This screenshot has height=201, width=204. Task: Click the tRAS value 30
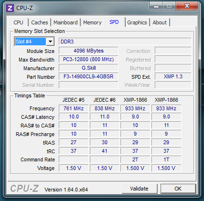(x=105, y=142)
